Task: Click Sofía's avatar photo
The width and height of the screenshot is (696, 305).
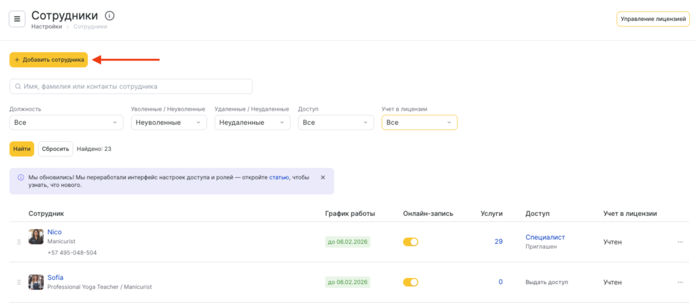Action: pos(36,282)
